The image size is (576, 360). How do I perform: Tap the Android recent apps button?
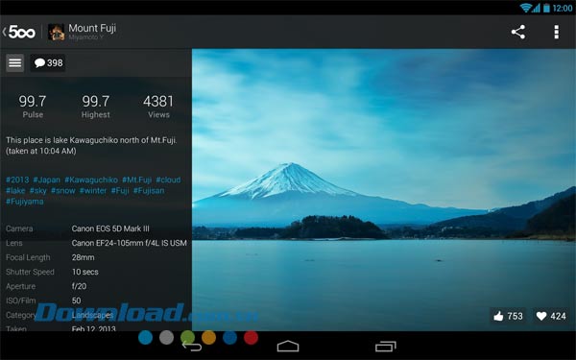(x=386, y=346)
